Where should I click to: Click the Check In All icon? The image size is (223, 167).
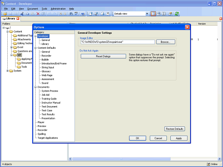(x=96, y=14)
